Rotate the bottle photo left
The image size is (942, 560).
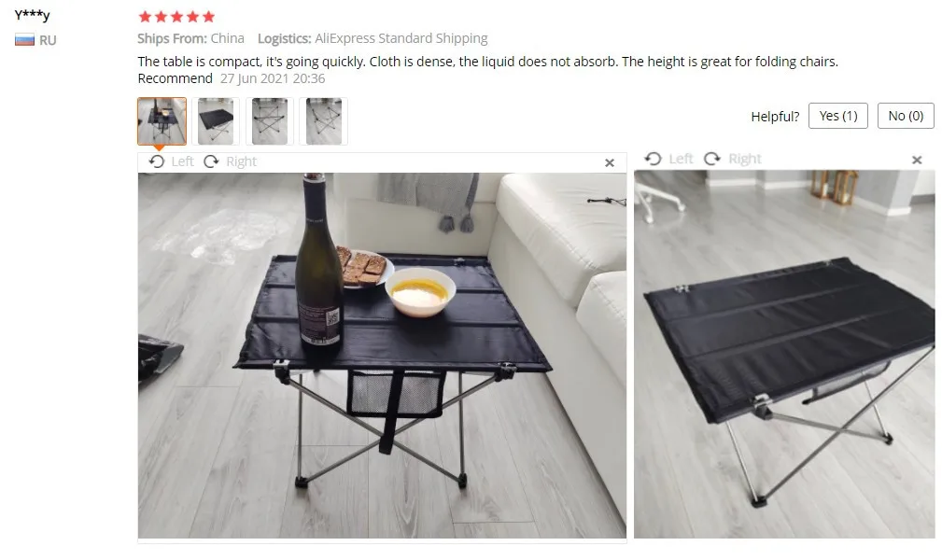(x=171, y=161)
